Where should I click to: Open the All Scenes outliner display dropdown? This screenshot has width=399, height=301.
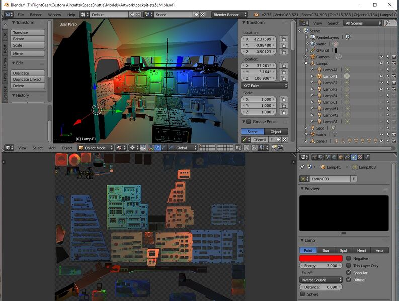(363, 23)
